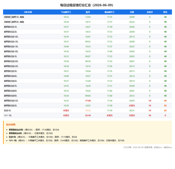Click the 晚高峰开工 time 17:32
This screenshot has width=175, height=169.
click(110, 61)
